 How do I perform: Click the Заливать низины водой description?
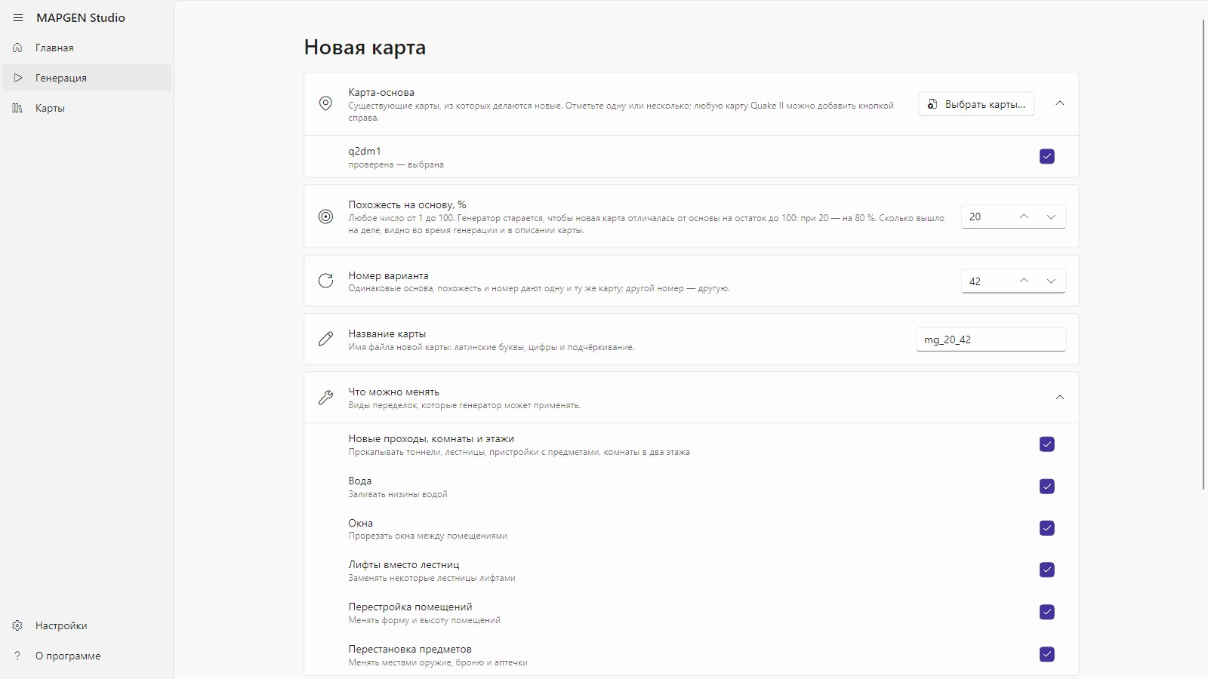[398, 494]
